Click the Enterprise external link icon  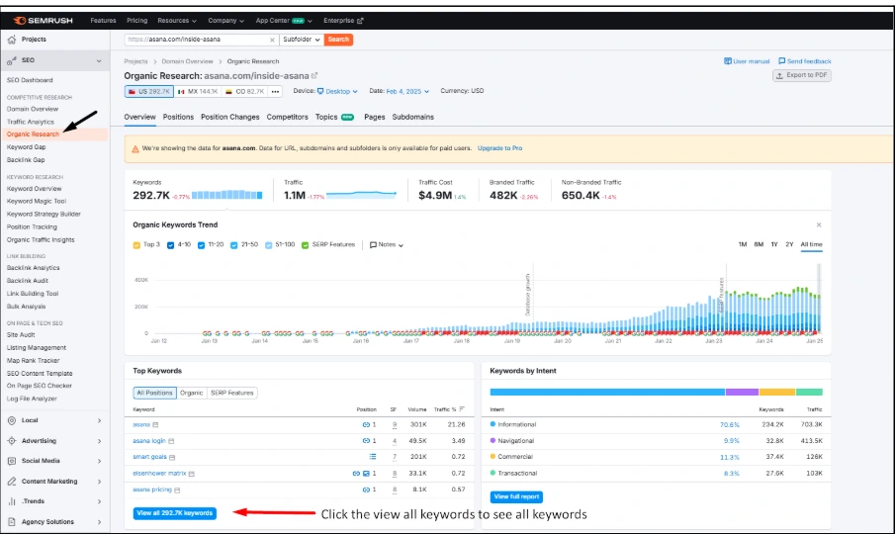pos(360,21)
